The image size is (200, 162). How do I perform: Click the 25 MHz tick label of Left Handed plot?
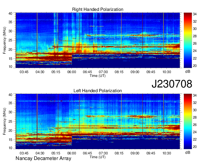click(x=10, y=122)
